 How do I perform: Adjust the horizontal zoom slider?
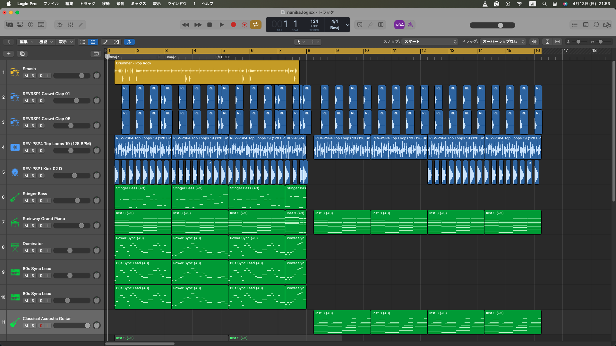pos(601,42)
